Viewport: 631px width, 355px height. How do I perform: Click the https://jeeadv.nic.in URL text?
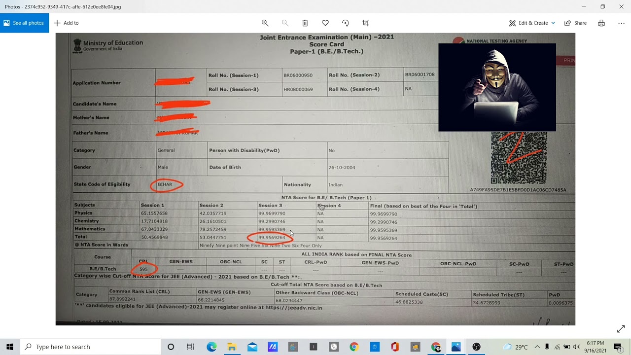click(x=294, y=308)
